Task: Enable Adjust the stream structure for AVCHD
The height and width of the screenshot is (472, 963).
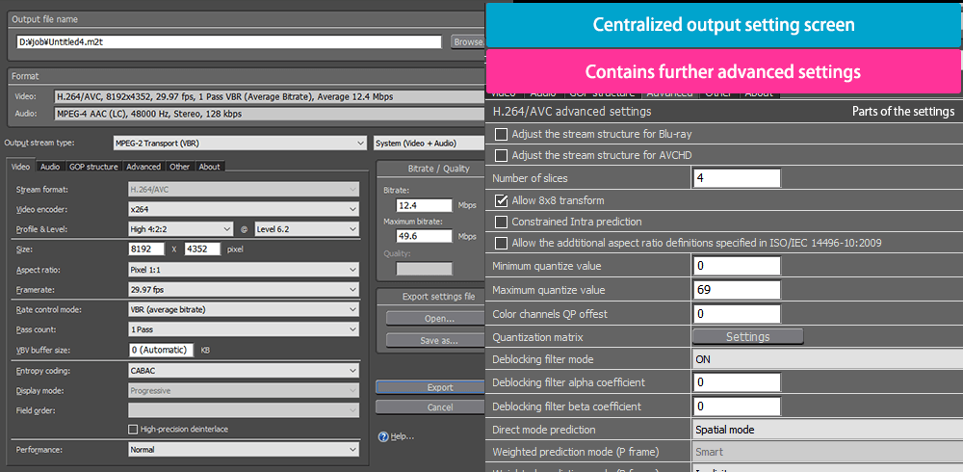Action: click(501, 155)
